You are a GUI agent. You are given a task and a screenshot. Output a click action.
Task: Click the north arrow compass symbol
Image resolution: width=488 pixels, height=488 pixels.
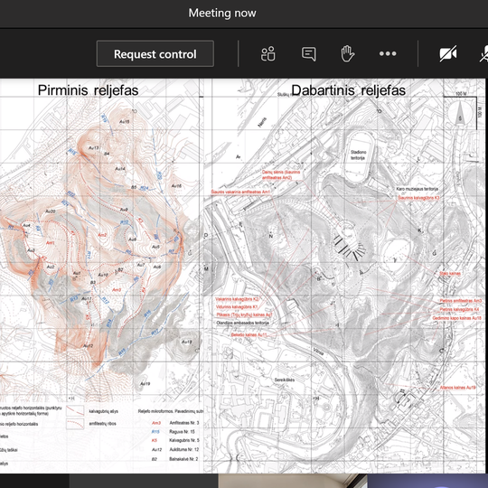coord(460,113)
